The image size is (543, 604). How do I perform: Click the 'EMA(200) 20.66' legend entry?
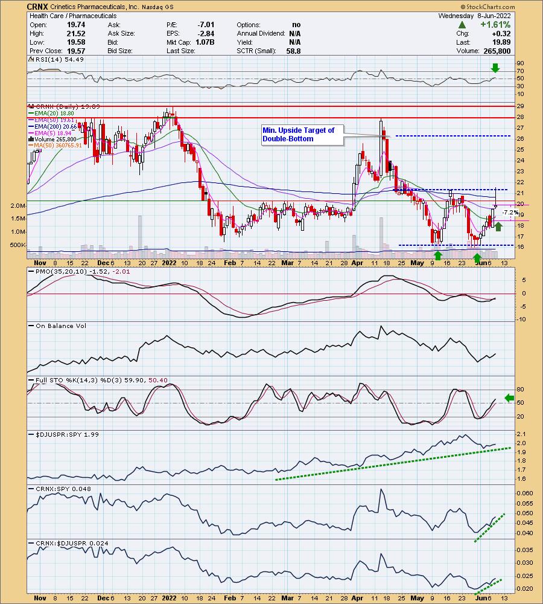[52, 126]
